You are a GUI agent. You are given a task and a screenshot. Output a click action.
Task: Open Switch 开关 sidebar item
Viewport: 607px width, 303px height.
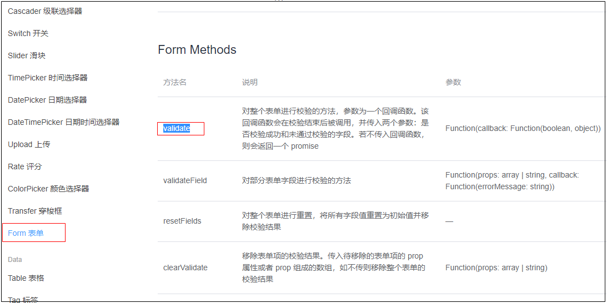(x=28, y=33)
